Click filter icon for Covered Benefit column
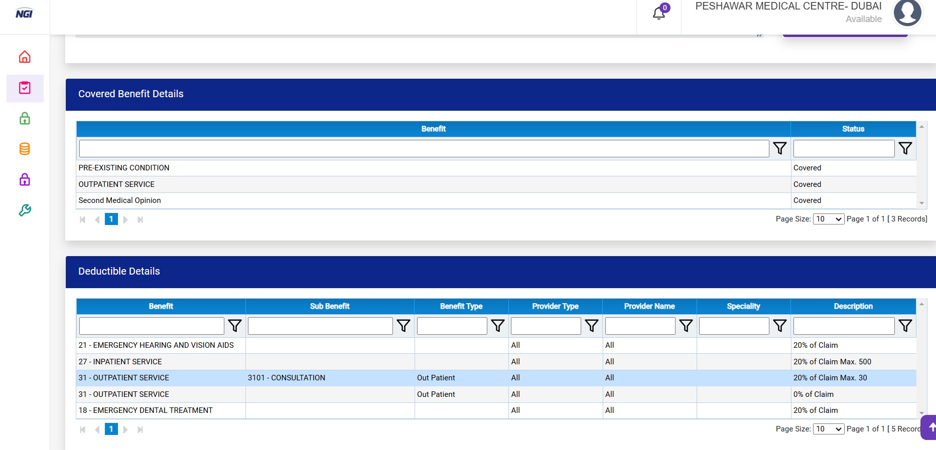This screenshot has height=450, width=936. (779, 148)
